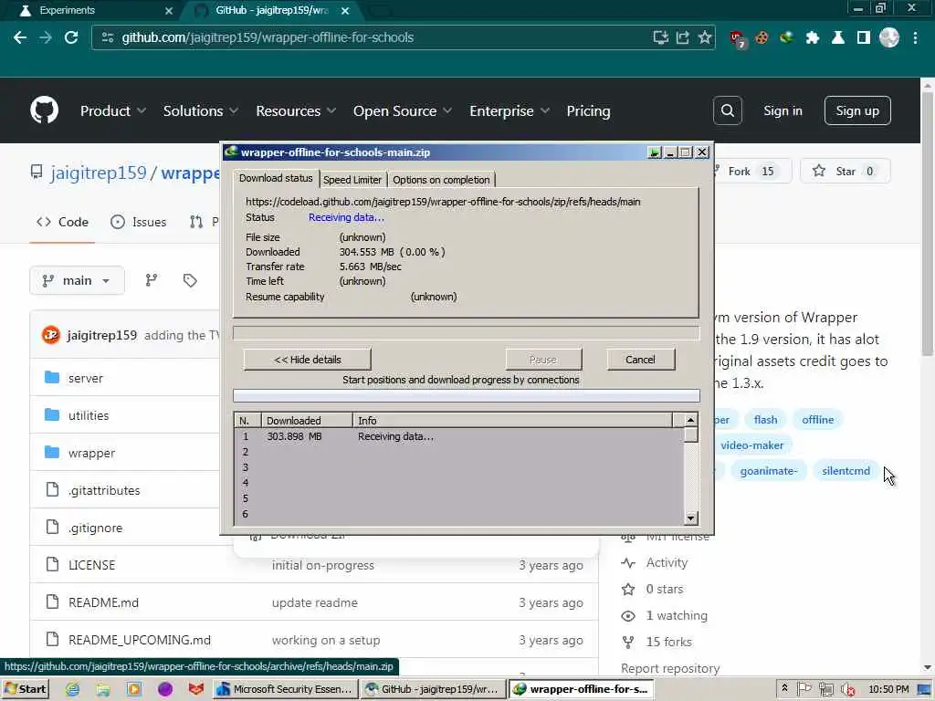Open the utilities folder
The image size is (935, 701).
[x=89, y=415]
